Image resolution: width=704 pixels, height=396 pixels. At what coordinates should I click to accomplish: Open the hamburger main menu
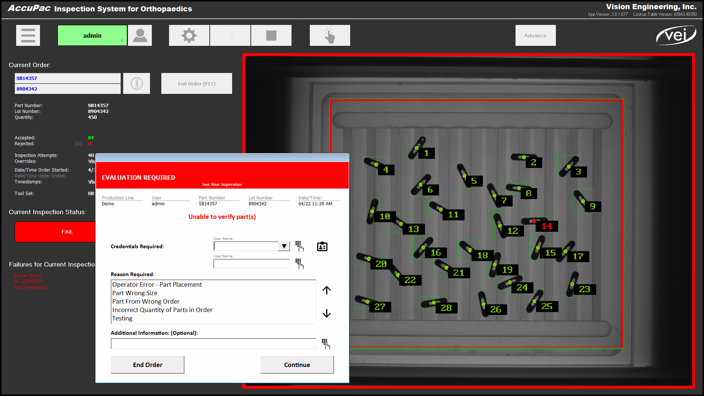[x=28, y=36]
